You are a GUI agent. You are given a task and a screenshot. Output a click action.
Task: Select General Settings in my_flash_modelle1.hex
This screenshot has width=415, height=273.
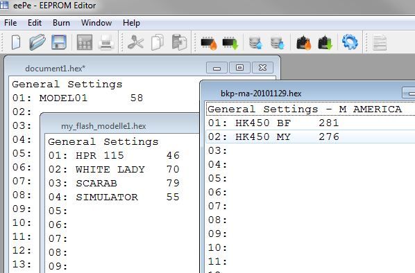point(103,142)
